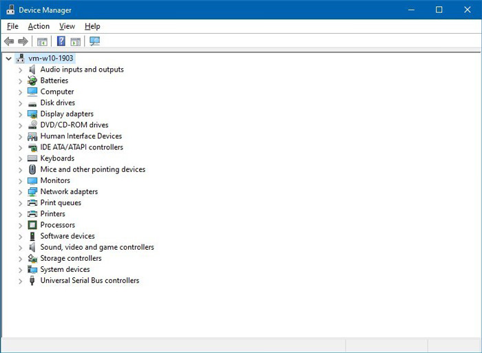Click the Show/Hide Action Pane toolbar icon
The height and width of the screenshot is (353, 482).
[76, 41]
